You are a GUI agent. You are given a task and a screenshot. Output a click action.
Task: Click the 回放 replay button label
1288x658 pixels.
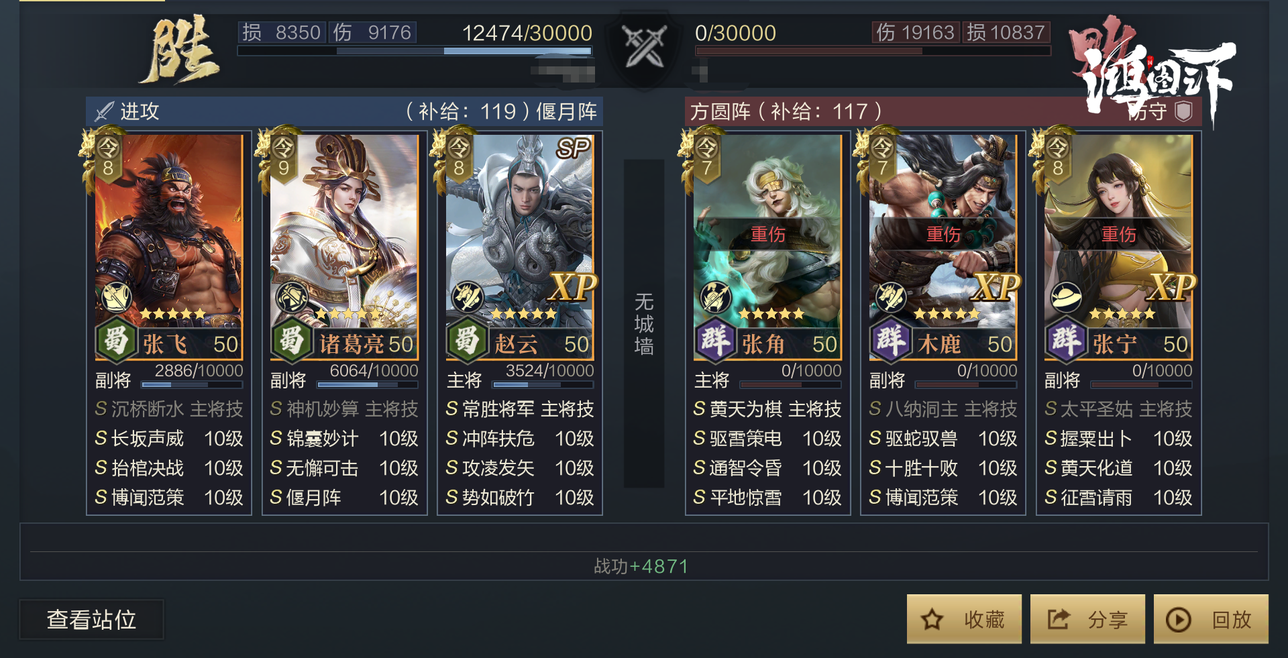click(x=1232, y=619)
